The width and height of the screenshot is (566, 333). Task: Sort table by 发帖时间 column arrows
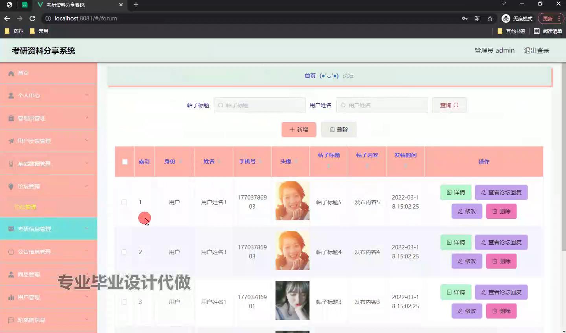pos(405,166)
